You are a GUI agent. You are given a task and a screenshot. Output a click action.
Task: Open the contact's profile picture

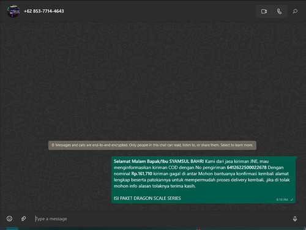(13, 11)
